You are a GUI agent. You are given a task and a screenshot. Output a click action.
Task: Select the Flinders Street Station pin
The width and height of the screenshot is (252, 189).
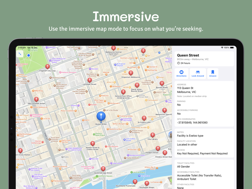click(165, 153)
